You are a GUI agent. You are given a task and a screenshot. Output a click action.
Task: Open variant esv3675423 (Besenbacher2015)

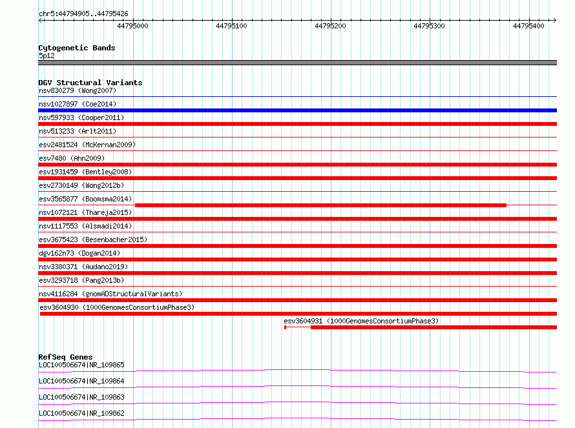tap(93, 239)
